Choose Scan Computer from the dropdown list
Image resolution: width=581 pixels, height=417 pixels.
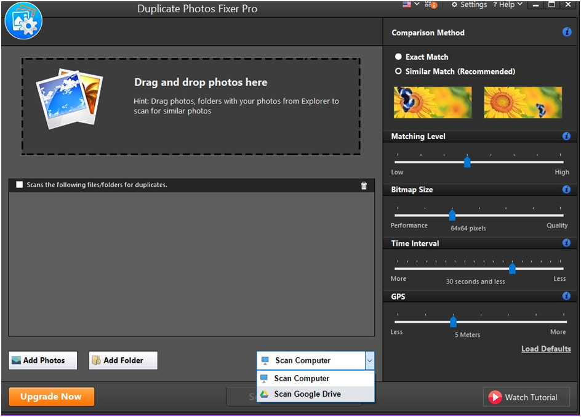[316, 378]
